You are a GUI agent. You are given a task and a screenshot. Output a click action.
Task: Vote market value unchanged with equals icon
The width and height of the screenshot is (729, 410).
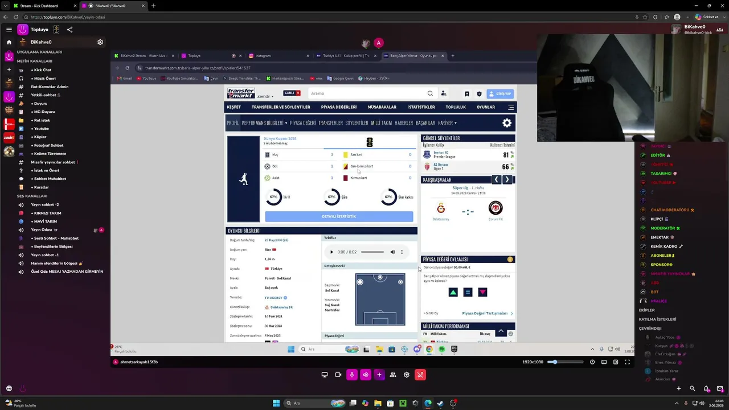point(468,292)
